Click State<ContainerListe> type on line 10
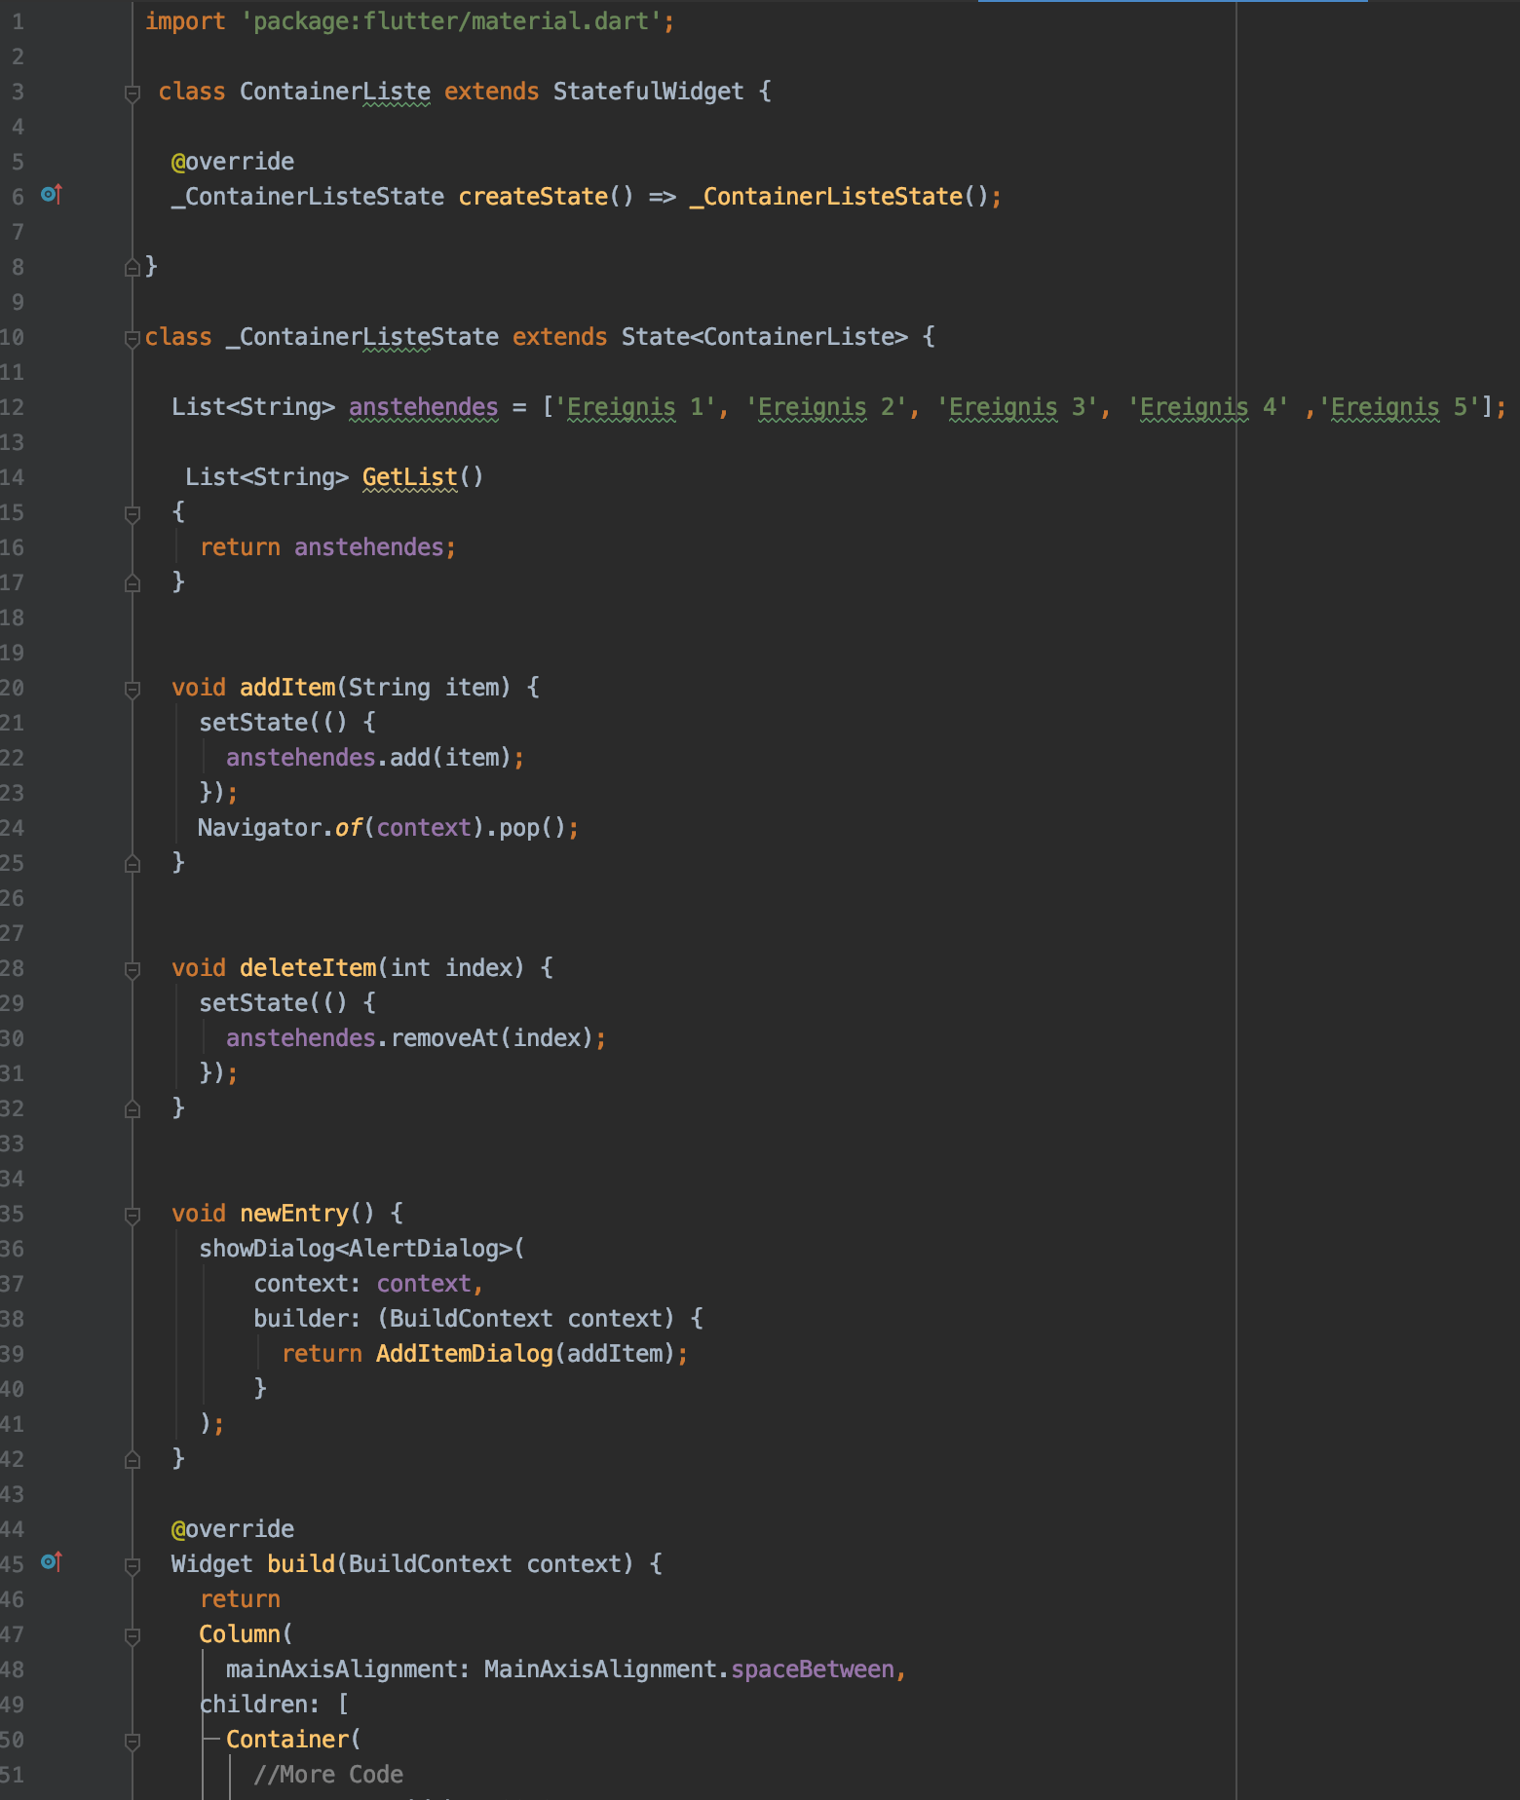The width and height of the screenshot is (1520, 1800). pos(765,337)
